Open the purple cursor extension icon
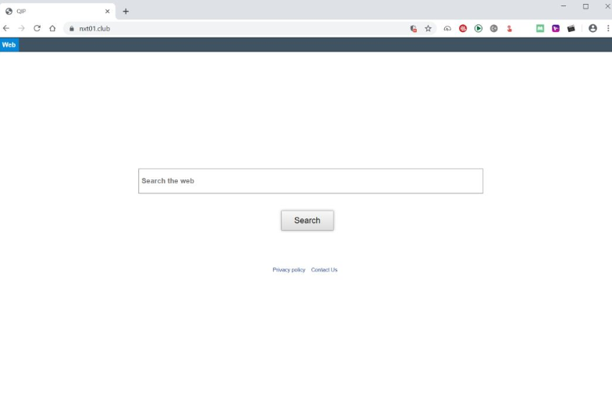Viewport: 612px width, 394px height. tap(556, 28)
